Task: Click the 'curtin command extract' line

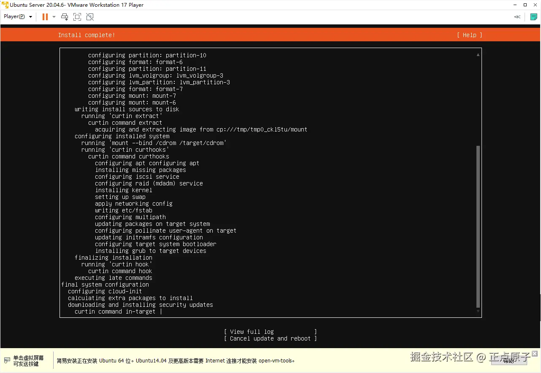Action: click(125, 123)
